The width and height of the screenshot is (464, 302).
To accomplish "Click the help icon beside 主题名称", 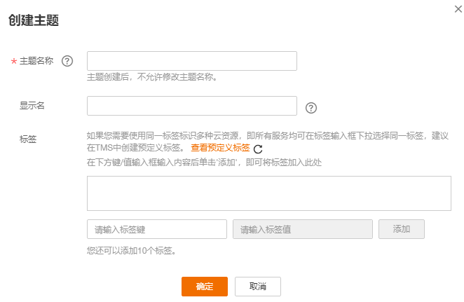I will pos(67,61).
